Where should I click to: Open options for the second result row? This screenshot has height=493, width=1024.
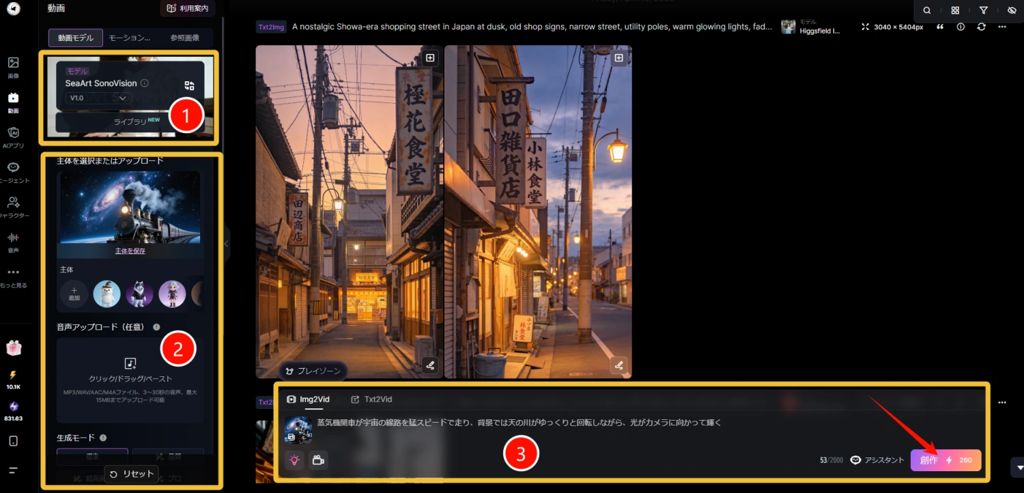1002,403
